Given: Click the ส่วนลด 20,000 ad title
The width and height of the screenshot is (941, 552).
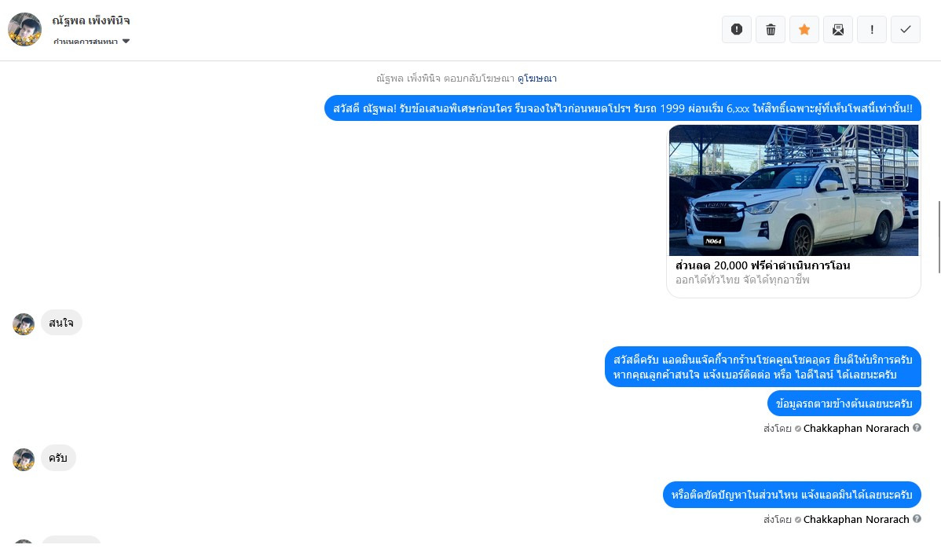Looking at the screenshot, I should [x=763, y=265].
